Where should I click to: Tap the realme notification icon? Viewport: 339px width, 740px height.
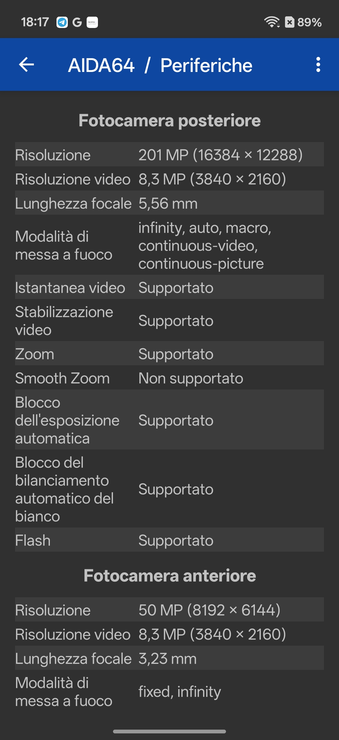pyautogui.click(x=92, y=22)
